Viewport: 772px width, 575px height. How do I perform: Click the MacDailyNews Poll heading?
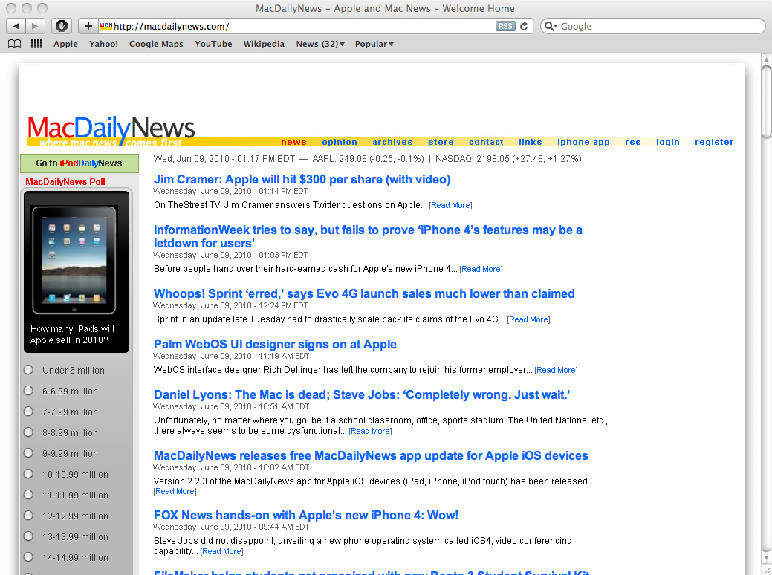click(x=65, y=182)
